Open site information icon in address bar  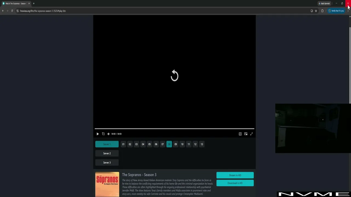pos(18,11)
